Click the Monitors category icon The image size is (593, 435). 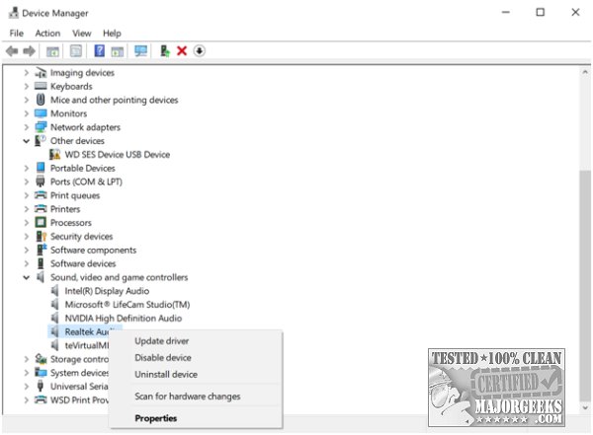41,113
